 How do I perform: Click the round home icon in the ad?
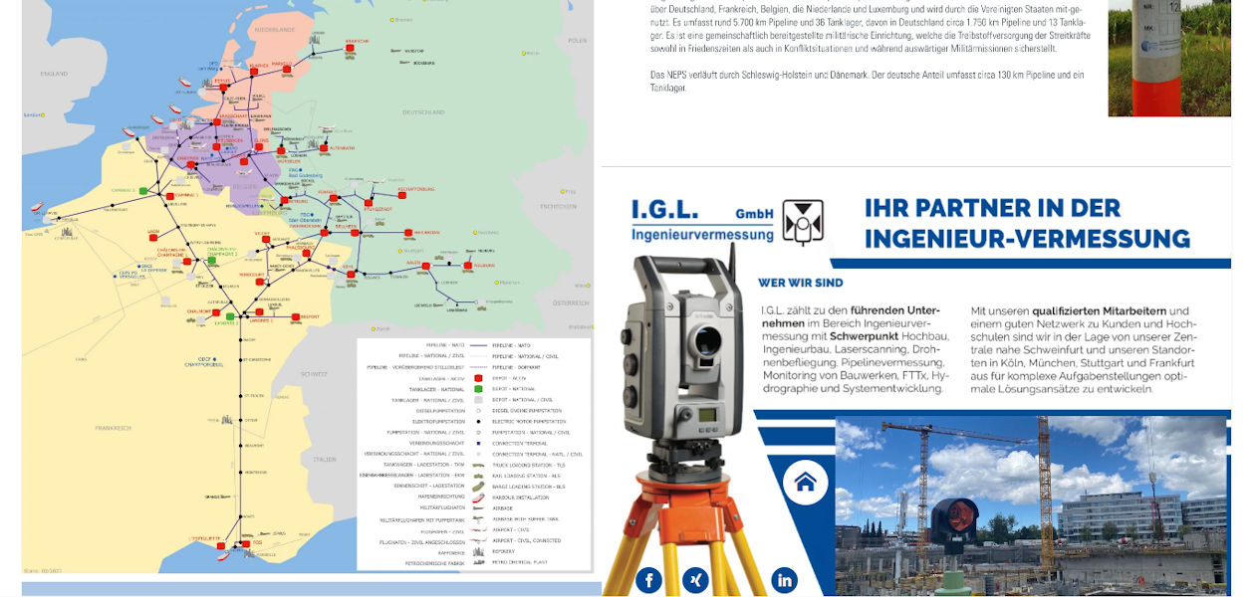(805, 483)
